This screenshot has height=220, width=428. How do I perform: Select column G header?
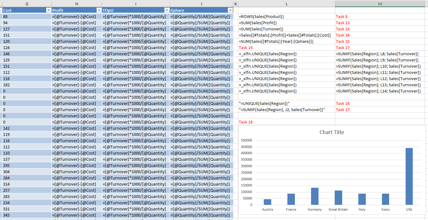[x=27, y=4]
